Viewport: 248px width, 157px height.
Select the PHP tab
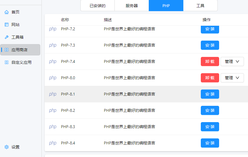166,6
